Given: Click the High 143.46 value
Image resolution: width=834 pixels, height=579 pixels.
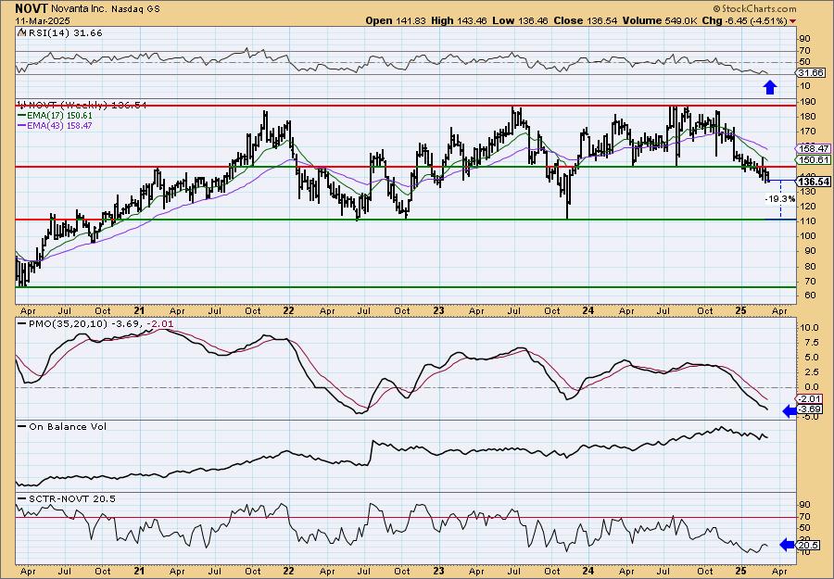Looking at the screenshot, I should [459, 20].
